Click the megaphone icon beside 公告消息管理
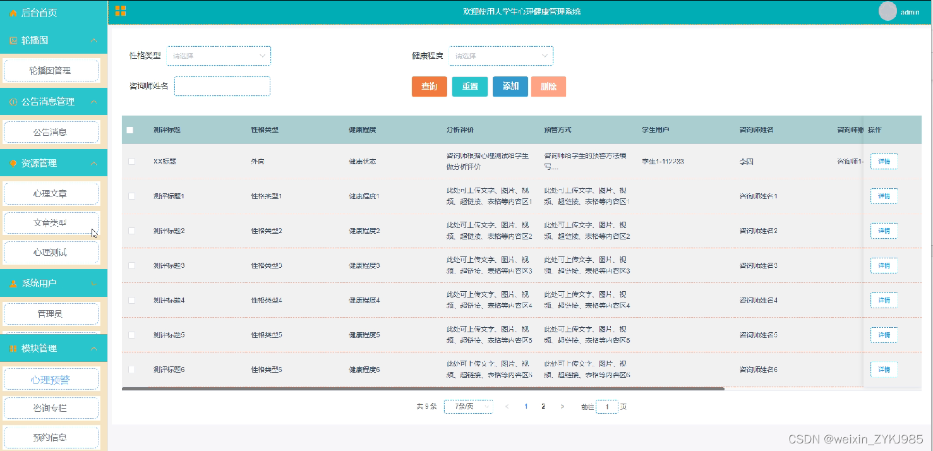 coord(12,101)
